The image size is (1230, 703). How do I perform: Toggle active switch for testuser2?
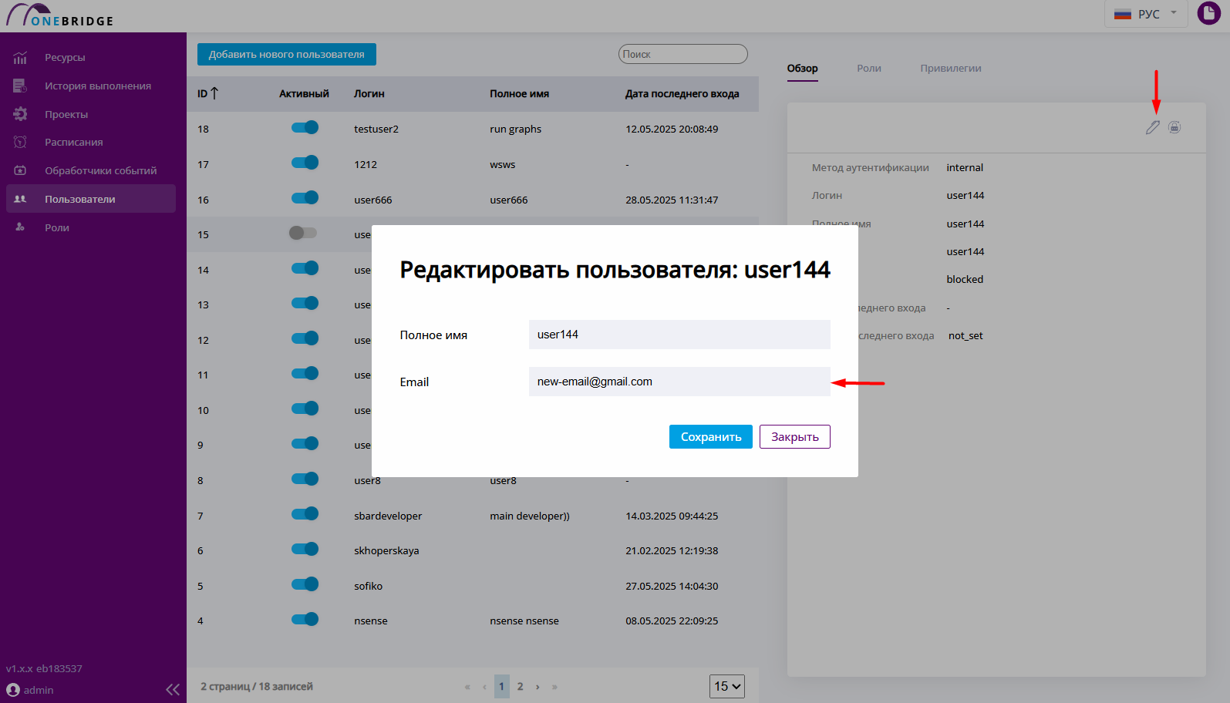coord(305,128)
